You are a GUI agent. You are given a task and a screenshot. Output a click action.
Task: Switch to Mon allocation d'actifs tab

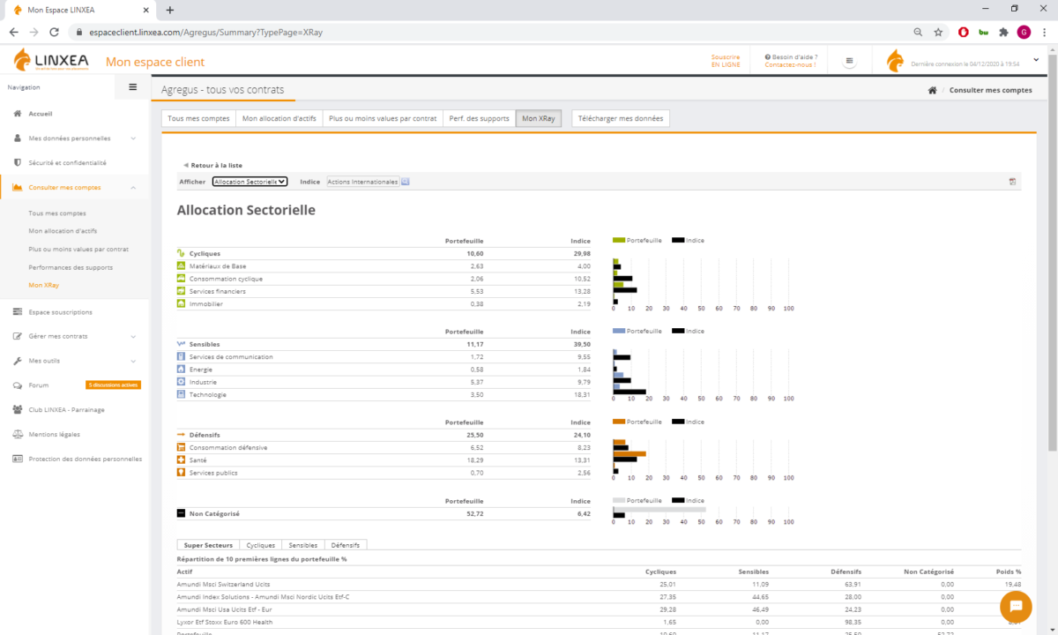click(x=279, y=118)
